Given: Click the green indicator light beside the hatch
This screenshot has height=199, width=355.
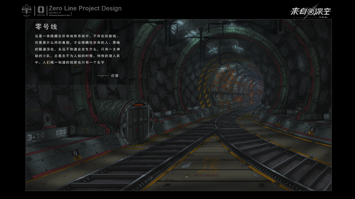Looking at the screenshot, I should coord(125,125).
